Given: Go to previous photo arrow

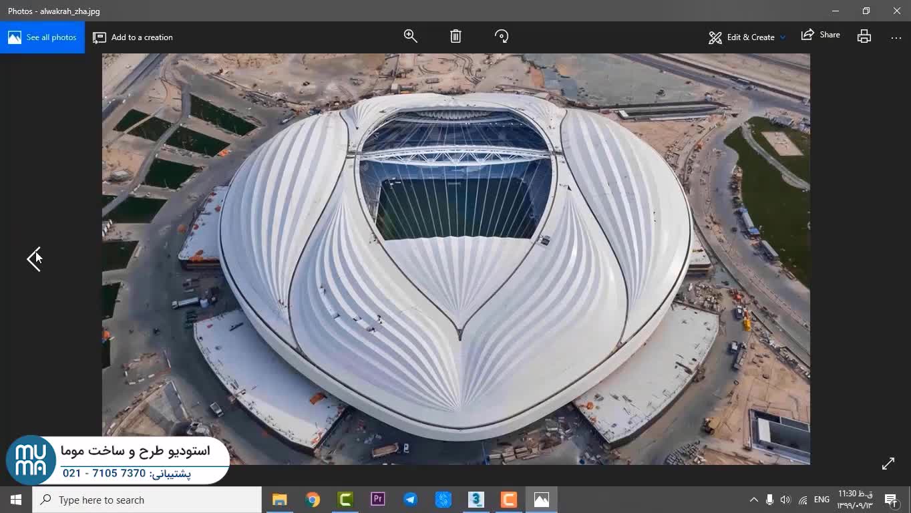Looking at the screenshot, I should (34, 259).
